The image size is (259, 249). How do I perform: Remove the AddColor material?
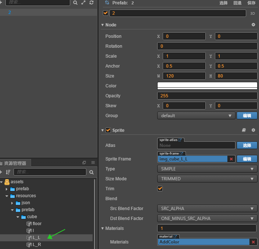pos(253,242)
